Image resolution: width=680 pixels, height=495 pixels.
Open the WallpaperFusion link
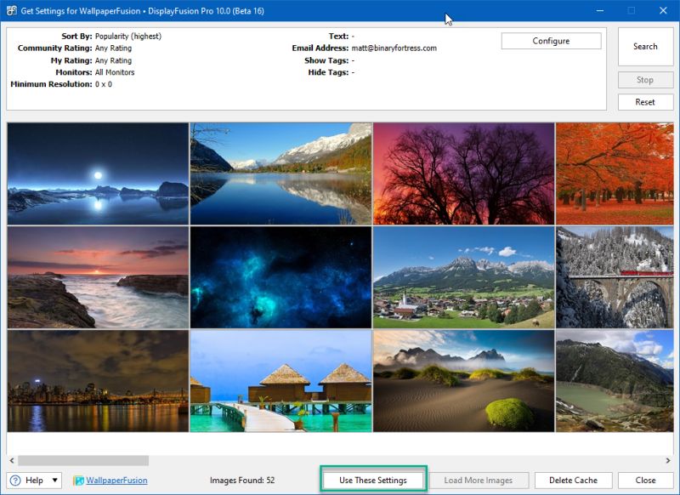pos(115,480)
